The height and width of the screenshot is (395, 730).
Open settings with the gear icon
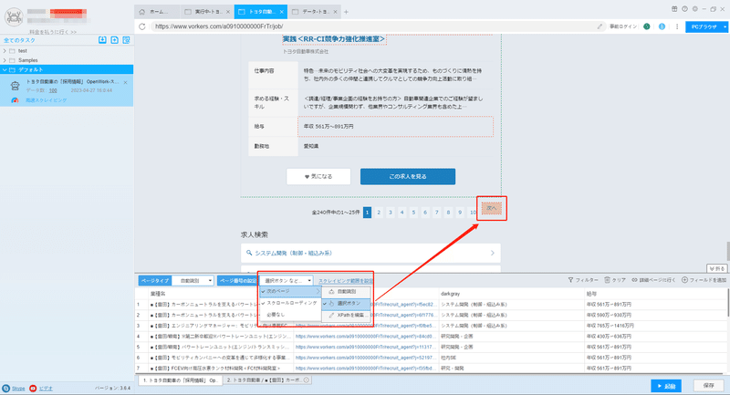694,9
